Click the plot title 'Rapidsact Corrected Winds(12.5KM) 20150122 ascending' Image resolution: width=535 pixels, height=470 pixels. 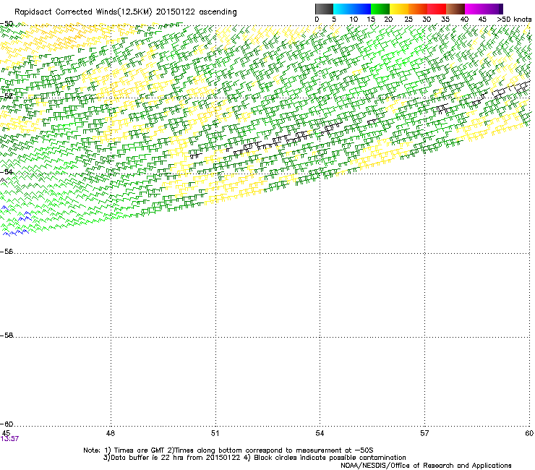(x=126, y=12)
